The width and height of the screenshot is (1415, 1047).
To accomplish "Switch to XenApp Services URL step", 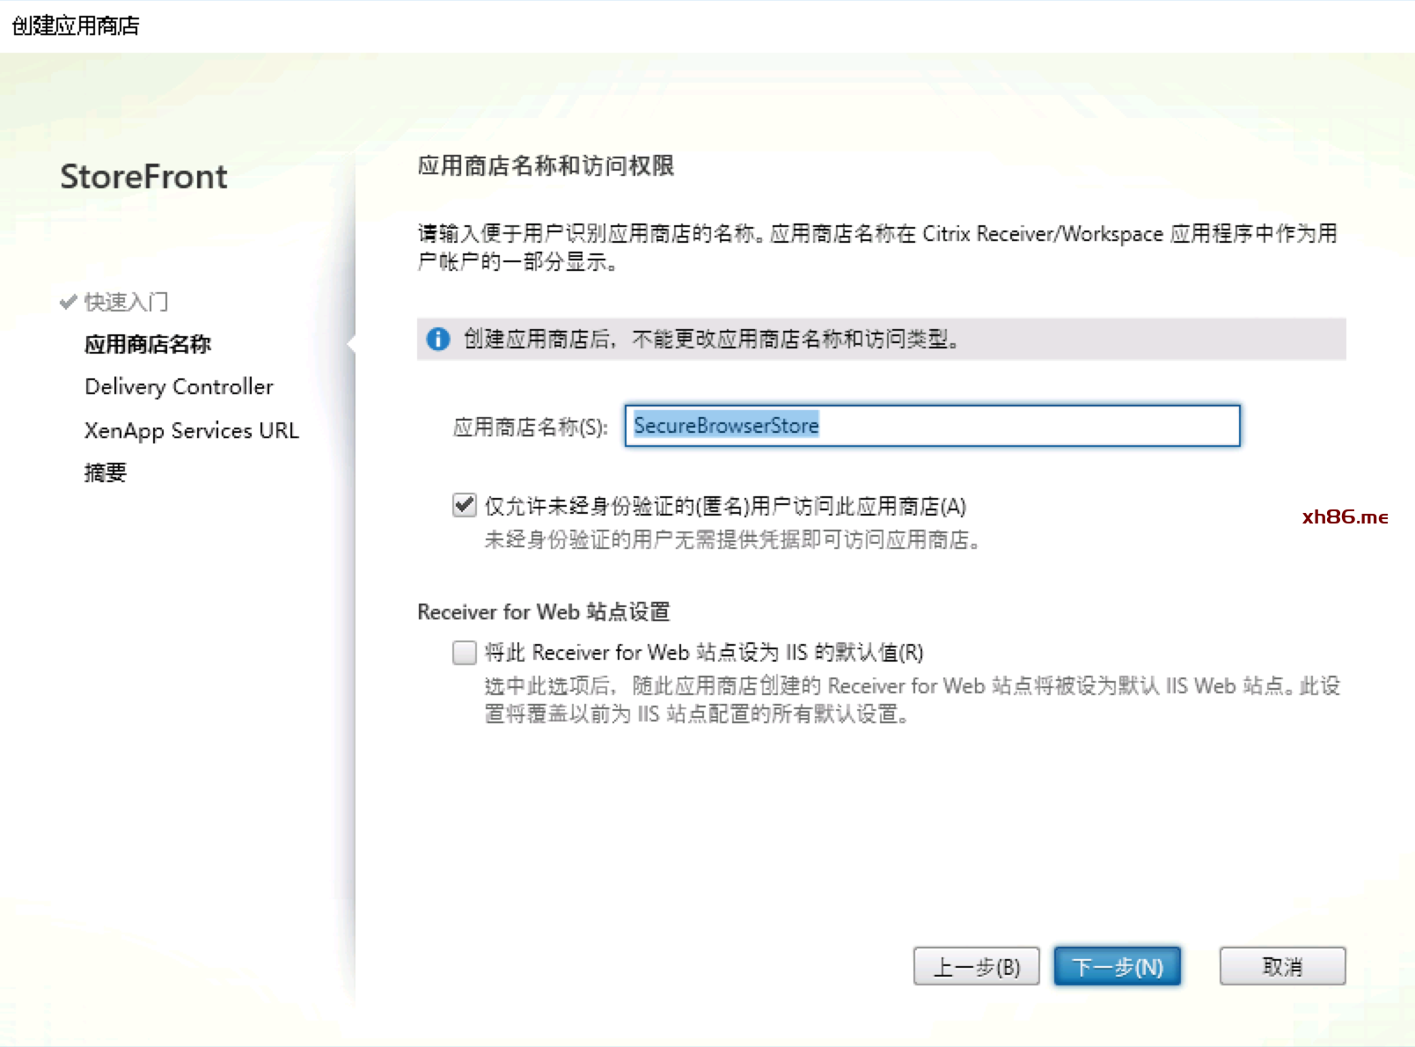I will [191, 430].
